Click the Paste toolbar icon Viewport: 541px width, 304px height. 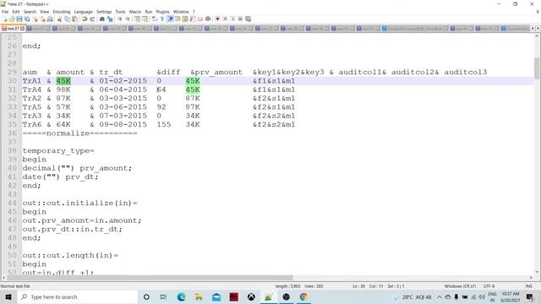(74, 19)
